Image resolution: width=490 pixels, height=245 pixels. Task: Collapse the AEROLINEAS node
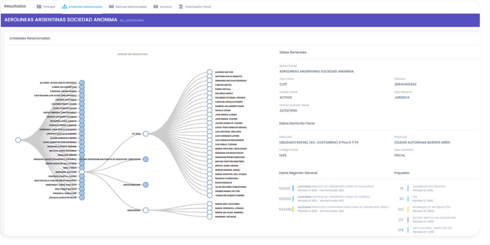[x=145, y=210]
